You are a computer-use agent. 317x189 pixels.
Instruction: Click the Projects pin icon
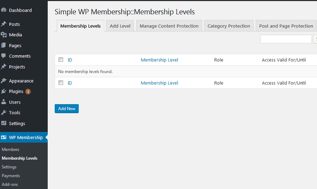[x=3, y=67]
